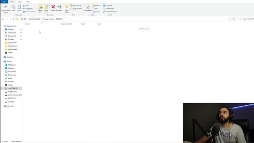254x143 pixels.
Task: Click the MAXON breadcrumb segment
Action: point(59,19)
